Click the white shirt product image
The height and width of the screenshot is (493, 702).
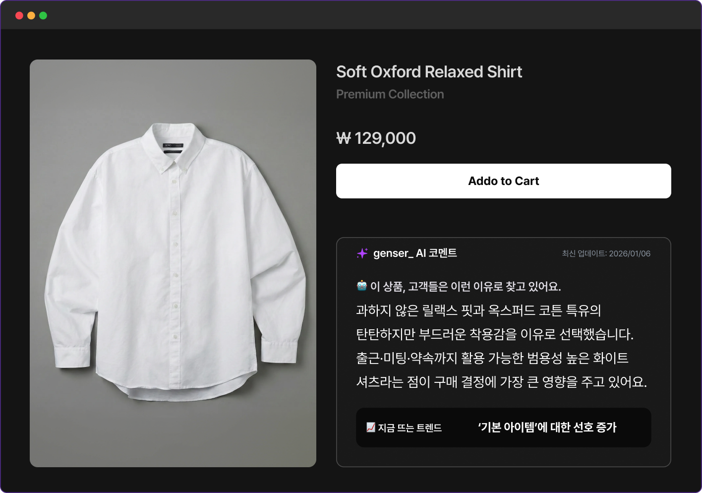coord(173,263)
